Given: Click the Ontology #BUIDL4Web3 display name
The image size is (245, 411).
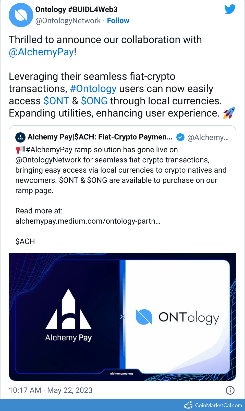Looking at the screenshot, I should click(76, 9).
